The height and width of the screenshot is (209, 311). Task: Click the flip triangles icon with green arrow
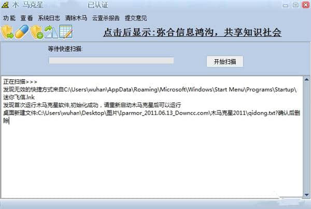pos(51,32)
